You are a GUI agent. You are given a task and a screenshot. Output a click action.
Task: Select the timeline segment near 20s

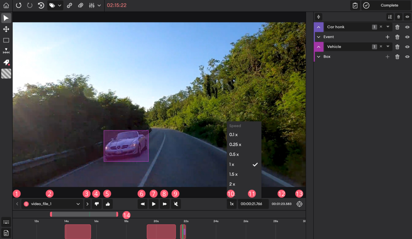(x=161, y=232)
